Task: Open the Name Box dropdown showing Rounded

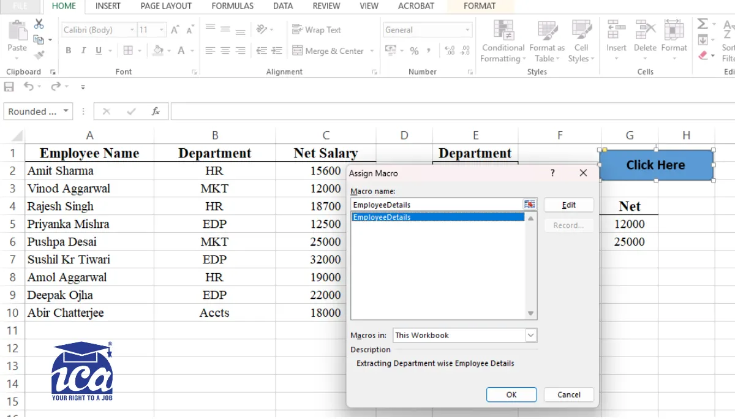Action: (x=66, y=111)
